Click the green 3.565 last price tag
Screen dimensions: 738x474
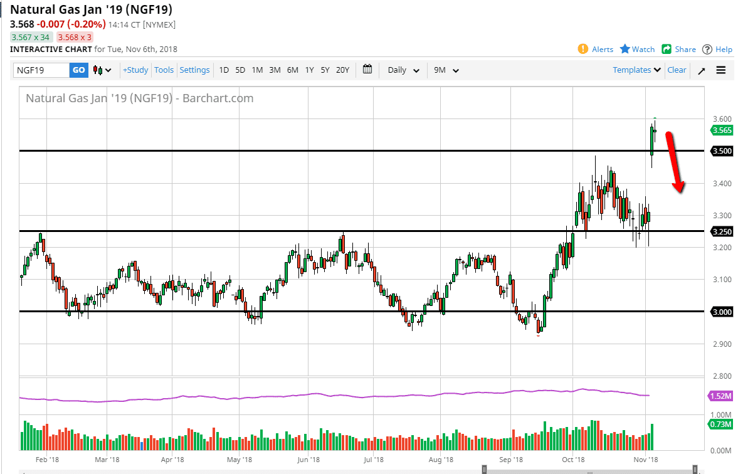(x=722, y=130)
